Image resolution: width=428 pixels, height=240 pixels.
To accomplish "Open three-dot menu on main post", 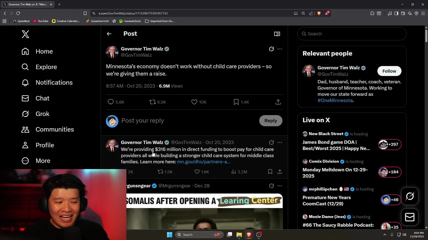I will coord(280,49).
